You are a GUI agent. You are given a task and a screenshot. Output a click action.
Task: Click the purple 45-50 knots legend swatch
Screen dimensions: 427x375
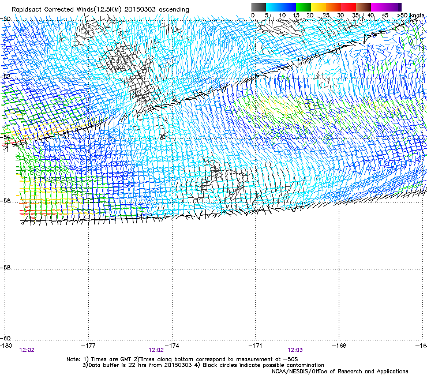(x=394, y=7)
